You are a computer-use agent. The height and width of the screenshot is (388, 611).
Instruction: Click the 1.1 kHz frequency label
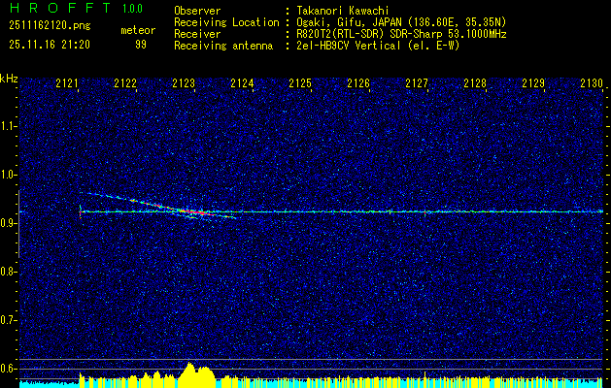[x=9, y=126]
